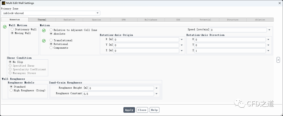Switch to the Ablation tab
This screenshot has width=283, height=116.
260,20
